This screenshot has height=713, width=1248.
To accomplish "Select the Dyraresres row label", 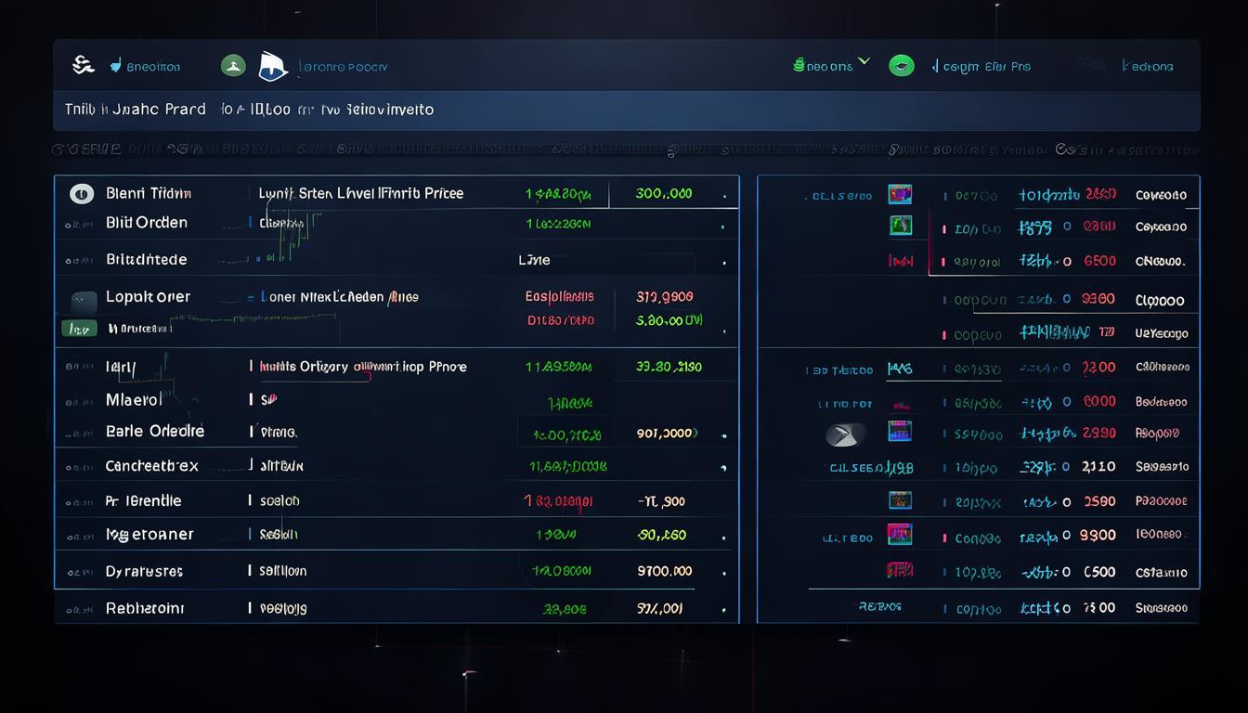I will pyautogui.click(x=144, y=572).
